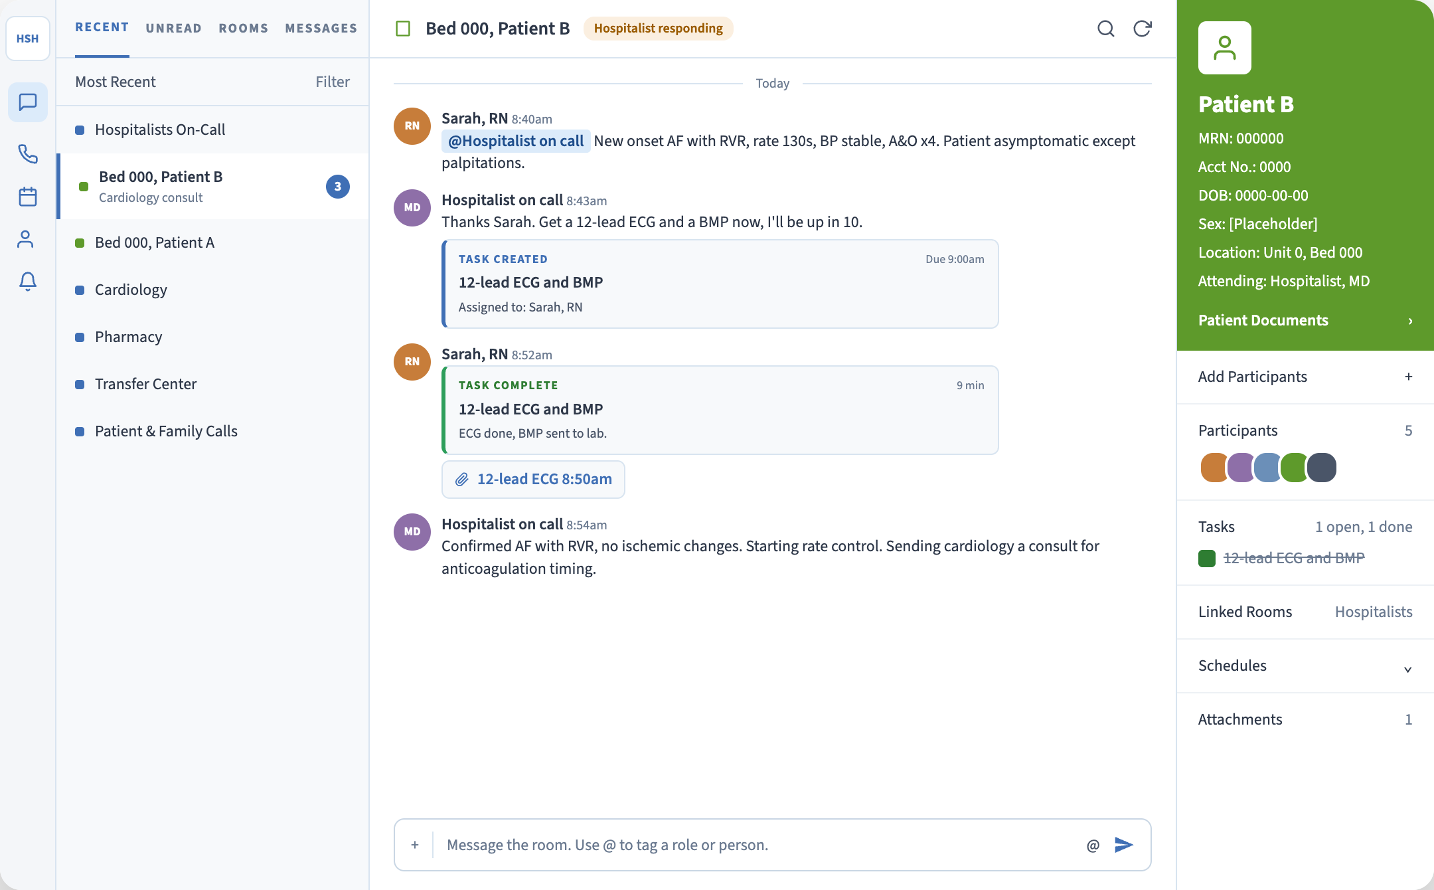Image resolution: width=1434 pixels, height=890 pixels.
Task: Open the calendar sidebar icon
Action: [x=28, y=197]
